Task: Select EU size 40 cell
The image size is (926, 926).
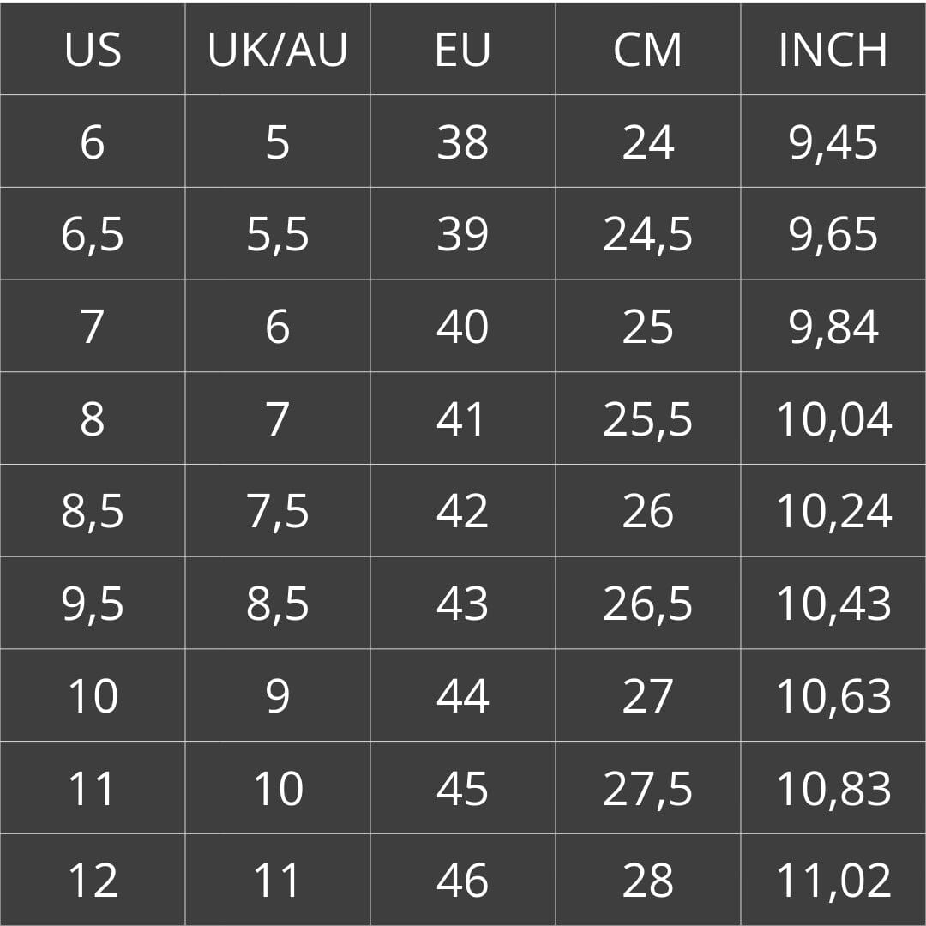Action: 463,328
